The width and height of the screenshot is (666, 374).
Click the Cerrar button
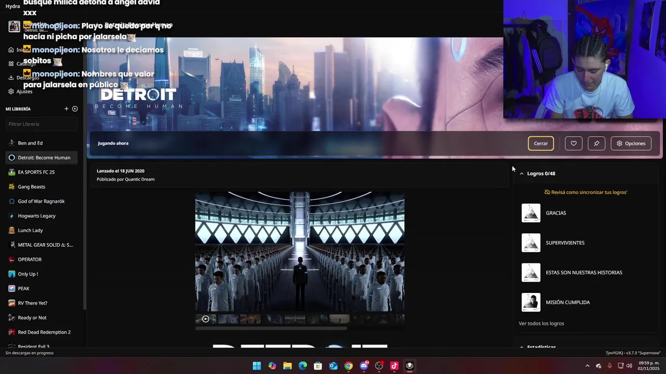coord(541,143)
